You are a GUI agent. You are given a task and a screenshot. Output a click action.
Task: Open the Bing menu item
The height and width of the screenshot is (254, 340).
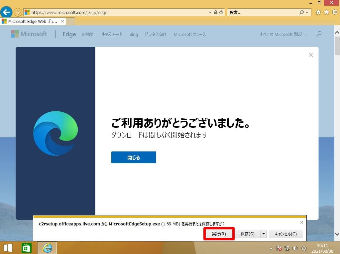pyautogui.click(x=134, y=34)
